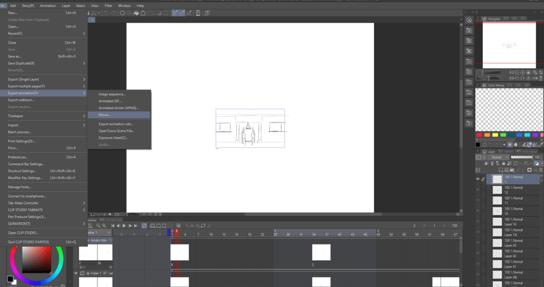Open the layer blending mode Normal dropdown
This screenshot has width=544, height=287.
pos(499,157)
